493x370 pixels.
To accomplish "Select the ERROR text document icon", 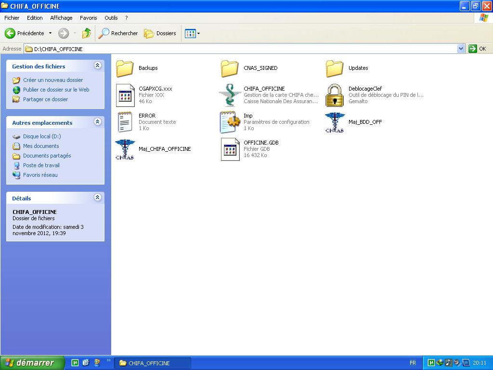I will [125, 122].
